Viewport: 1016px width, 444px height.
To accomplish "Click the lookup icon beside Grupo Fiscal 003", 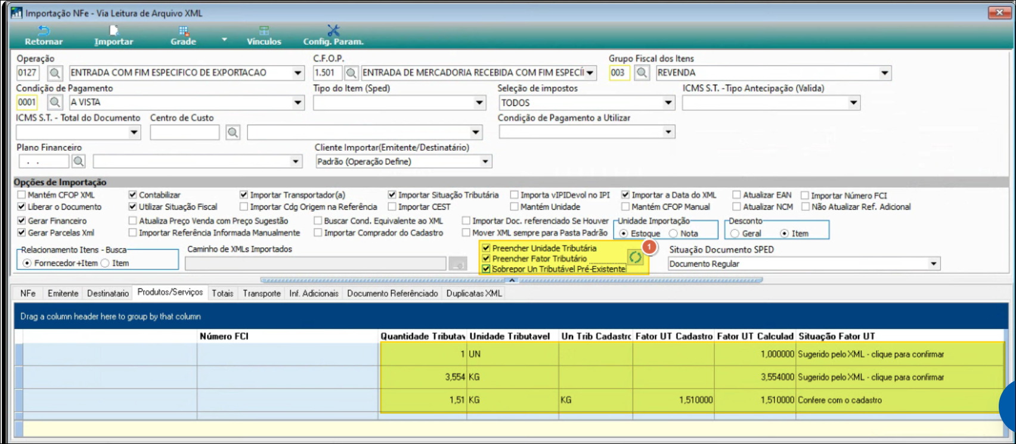I will tap(642, 73).
